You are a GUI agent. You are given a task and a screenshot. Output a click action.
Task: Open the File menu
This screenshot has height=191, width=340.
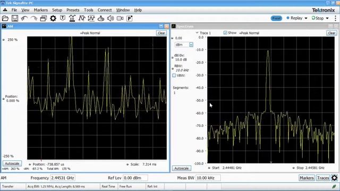[x=14, y=10]
